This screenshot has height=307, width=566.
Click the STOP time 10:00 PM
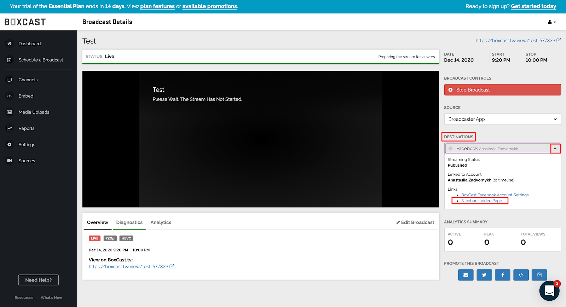pos(536,60)
